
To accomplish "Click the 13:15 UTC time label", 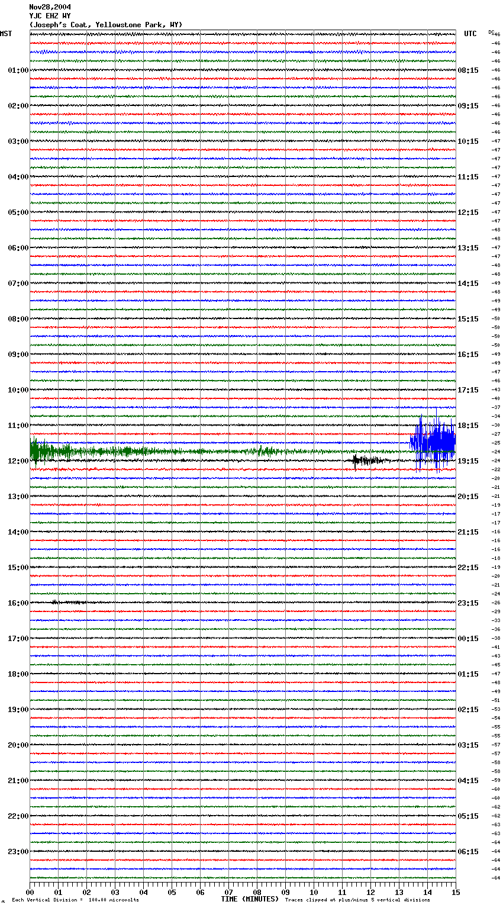I will (468, 248).
